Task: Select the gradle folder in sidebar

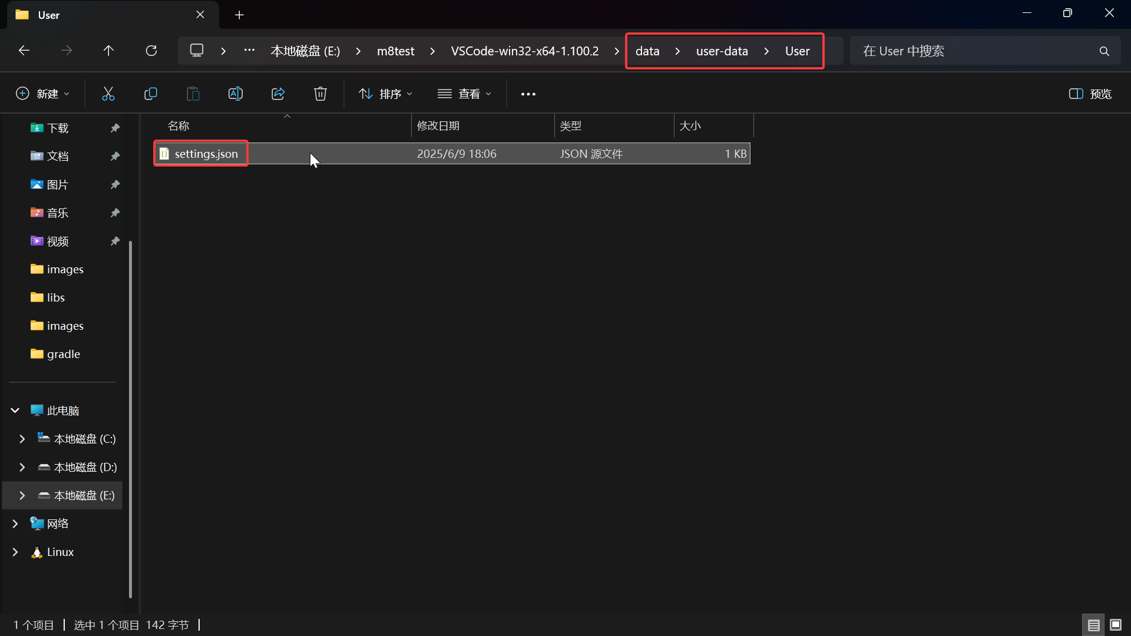Action: (64, 354)
